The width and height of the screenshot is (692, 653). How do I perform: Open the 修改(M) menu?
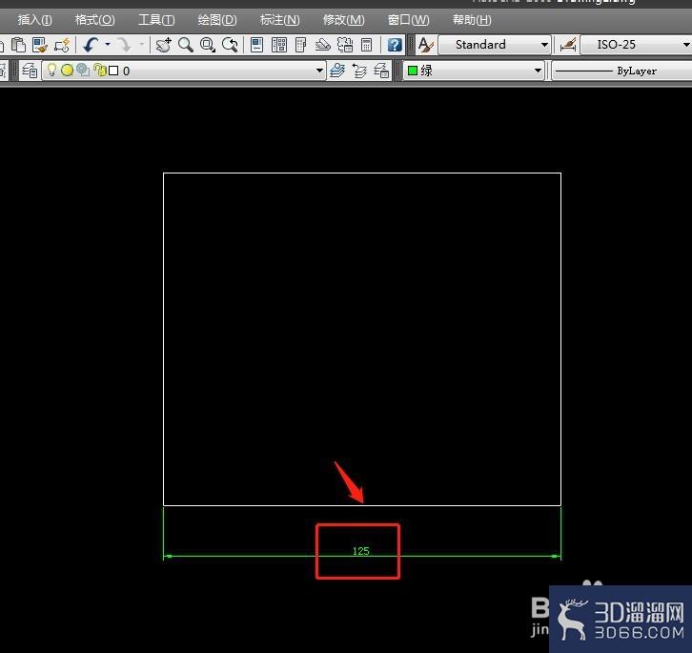tap(344, 20)
